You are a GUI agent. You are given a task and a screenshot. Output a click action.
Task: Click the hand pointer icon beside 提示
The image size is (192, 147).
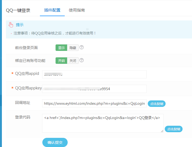pos(11,25)
